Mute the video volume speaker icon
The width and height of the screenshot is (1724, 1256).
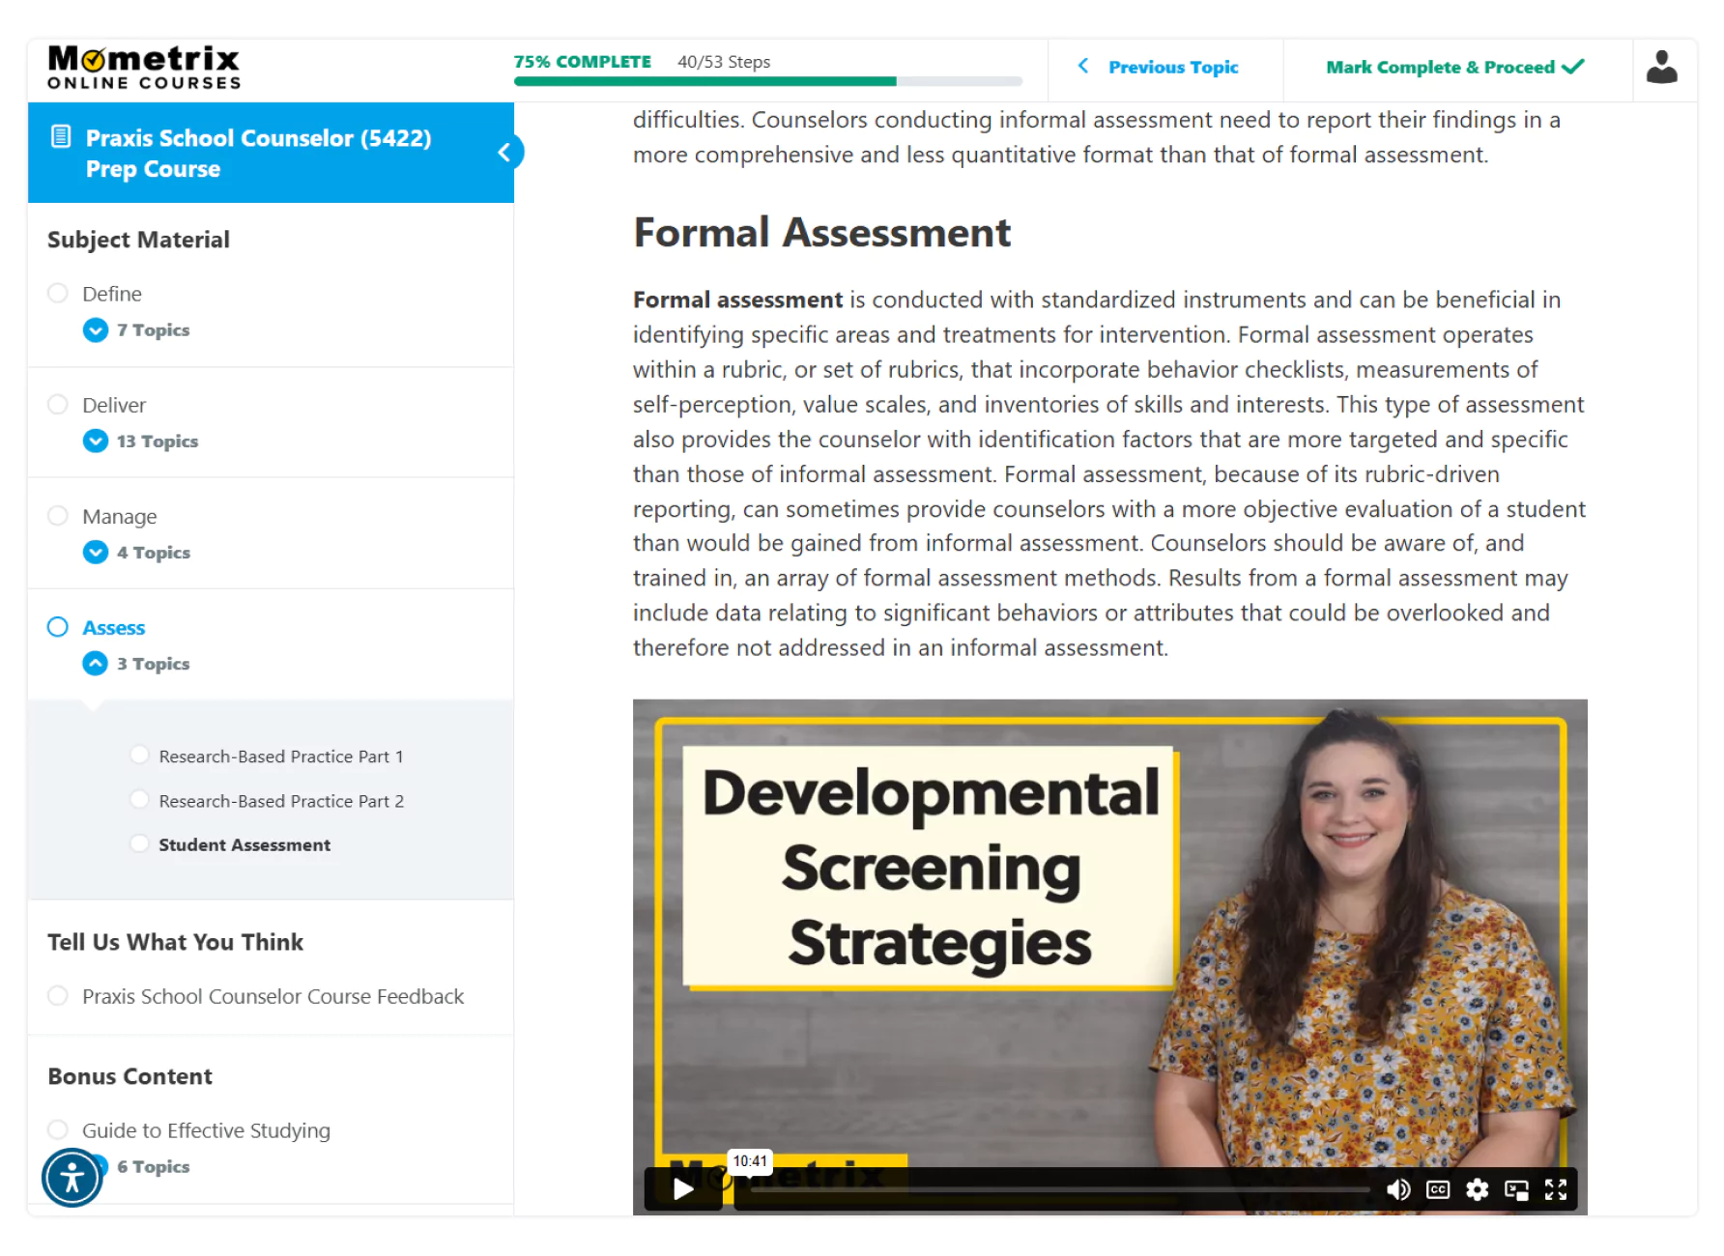point(1398,1189)
